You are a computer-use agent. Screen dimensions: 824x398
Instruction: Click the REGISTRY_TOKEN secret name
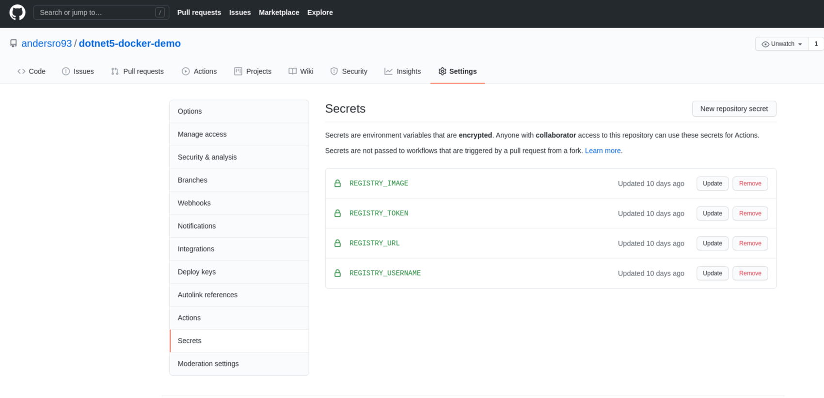379,214
